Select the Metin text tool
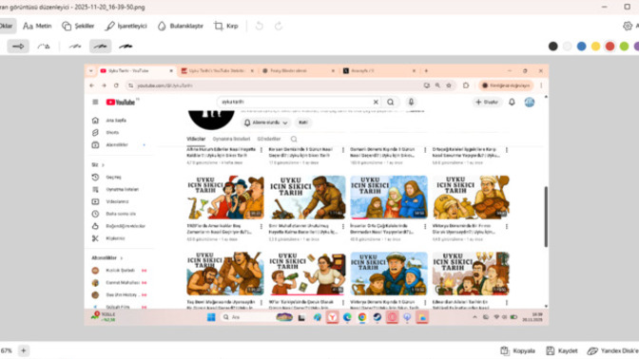Screen dimensions: 639x359 [37, 26]
